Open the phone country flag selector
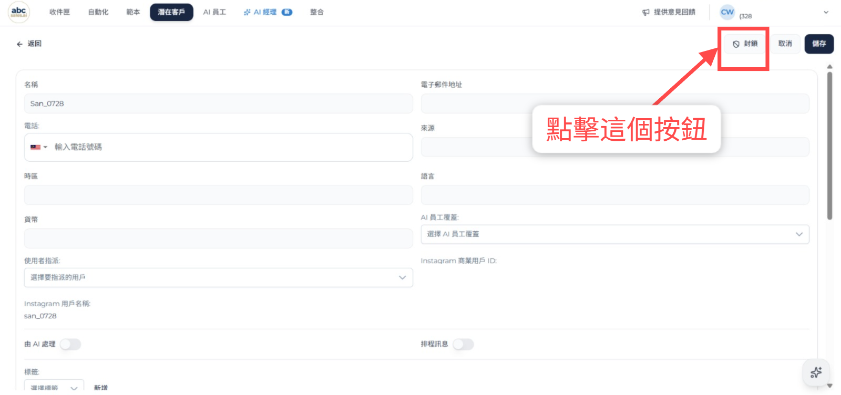This screenshot has width=841, height=395. click(39, 147)
